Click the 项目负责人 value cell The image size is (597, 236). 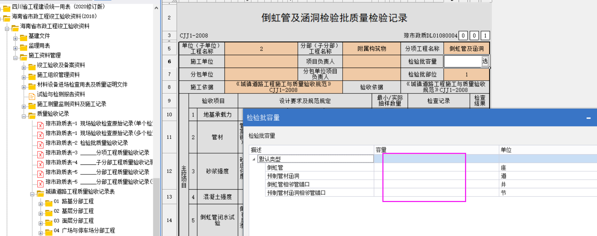coord(371,62)
